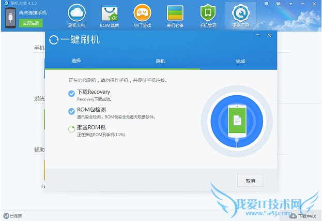
Task: Click 取消 to cancel flashing
Action: [251, 181]
